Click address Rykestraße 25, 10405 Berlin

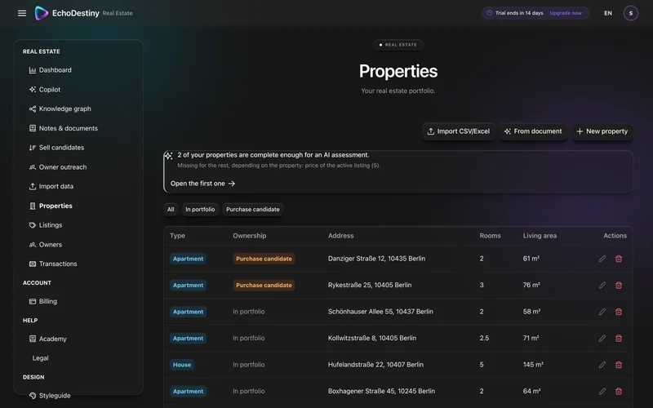coord(370,285)
